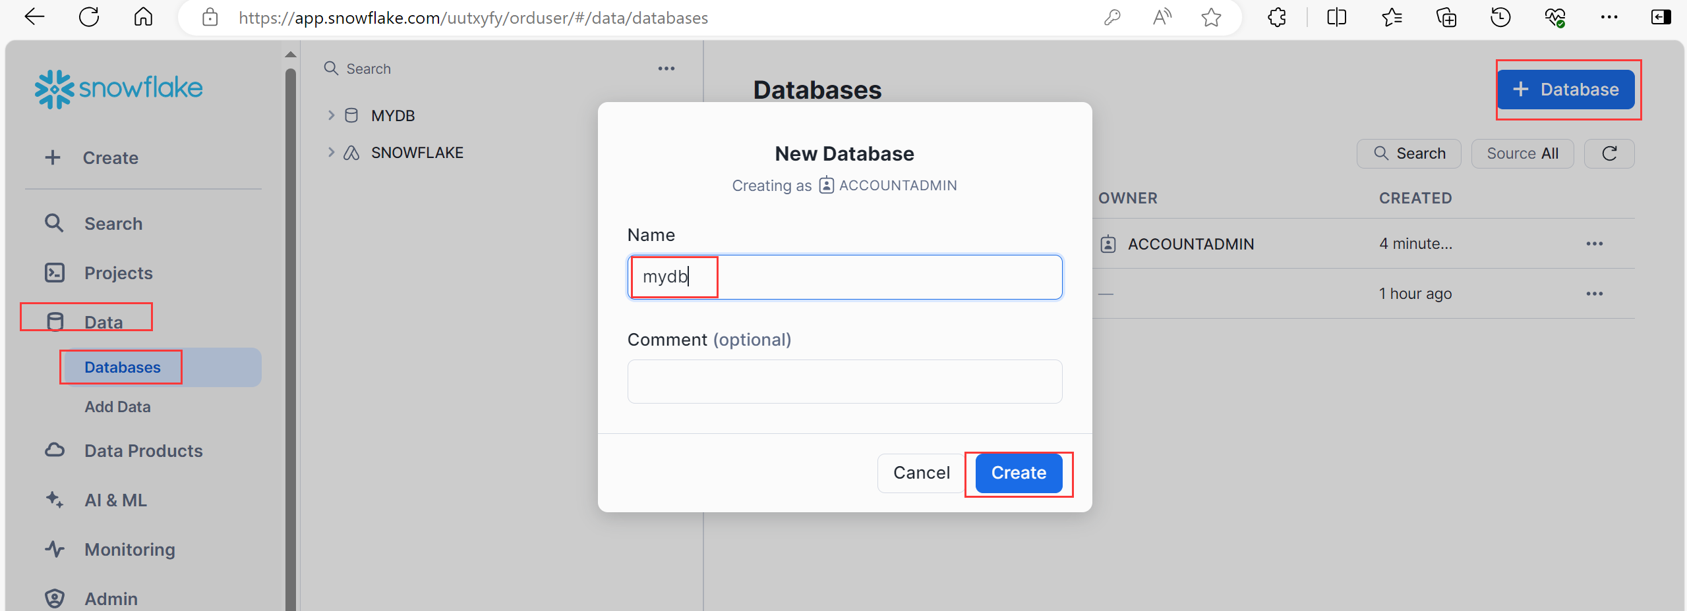This screenshot has height=611, width=1687.
Task: Open more options above database tree
Action: [666, 68]
